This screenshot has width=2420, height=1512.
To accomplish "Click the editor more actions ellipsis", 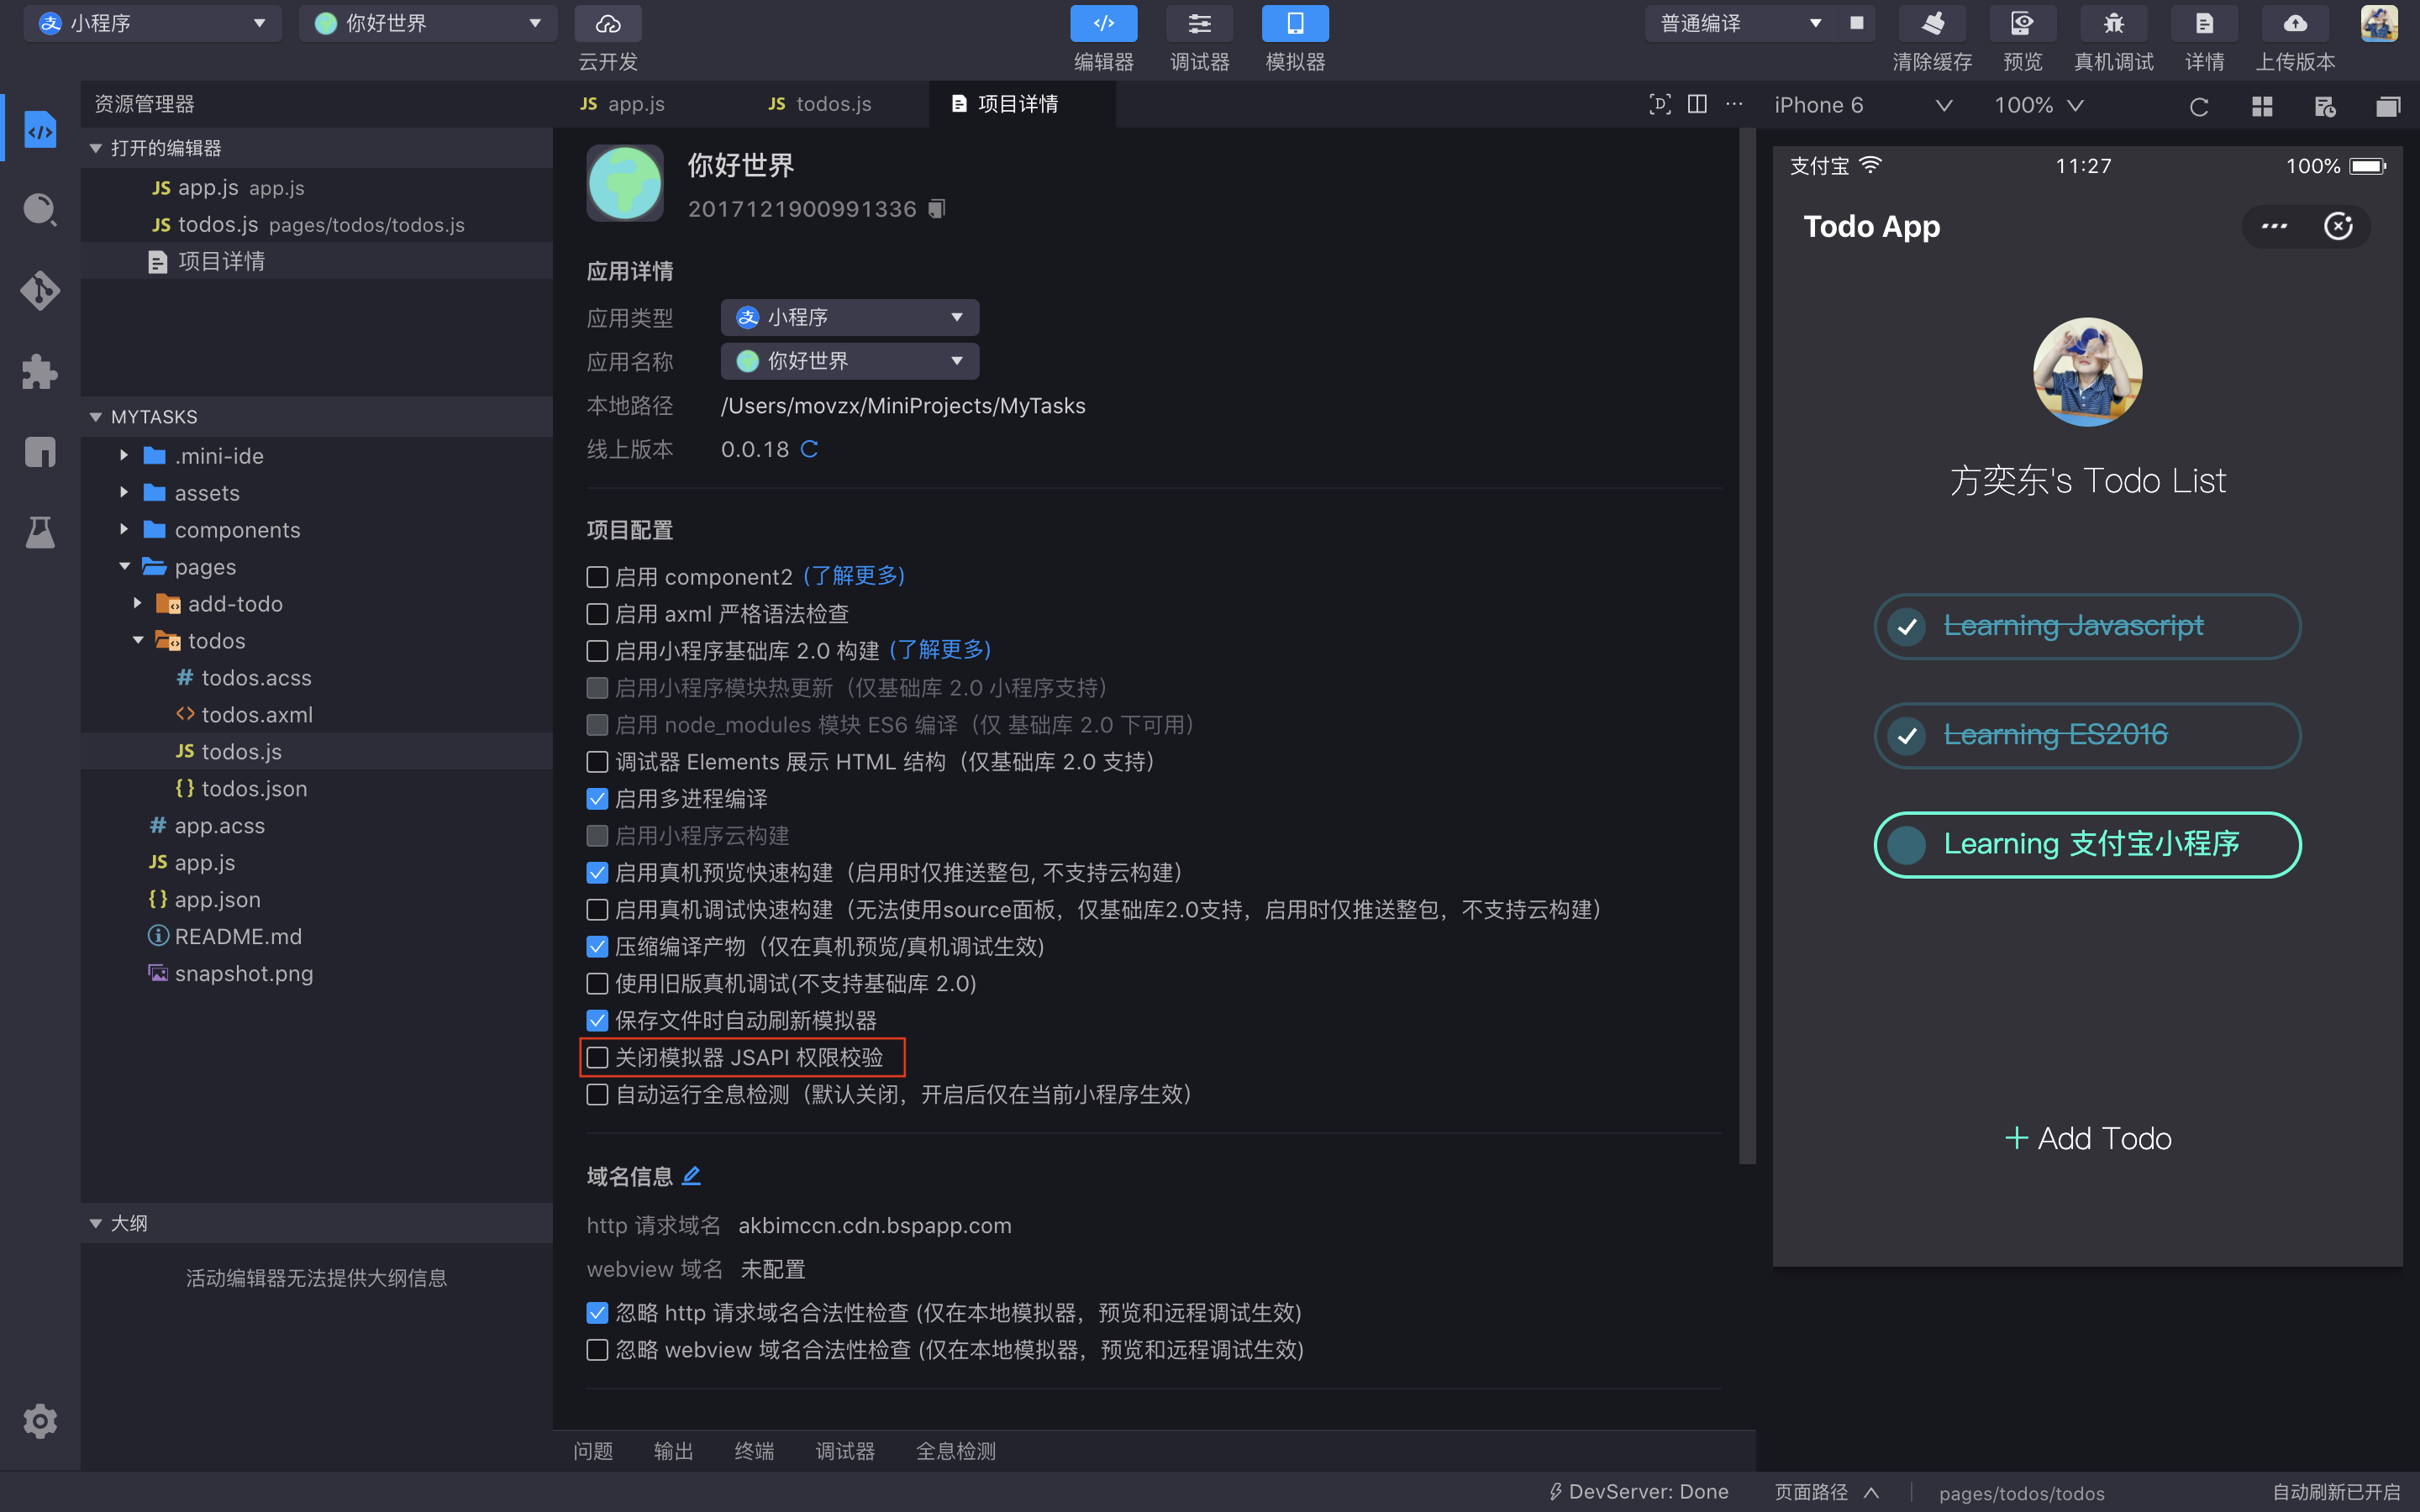I will tap(1734, 104).
